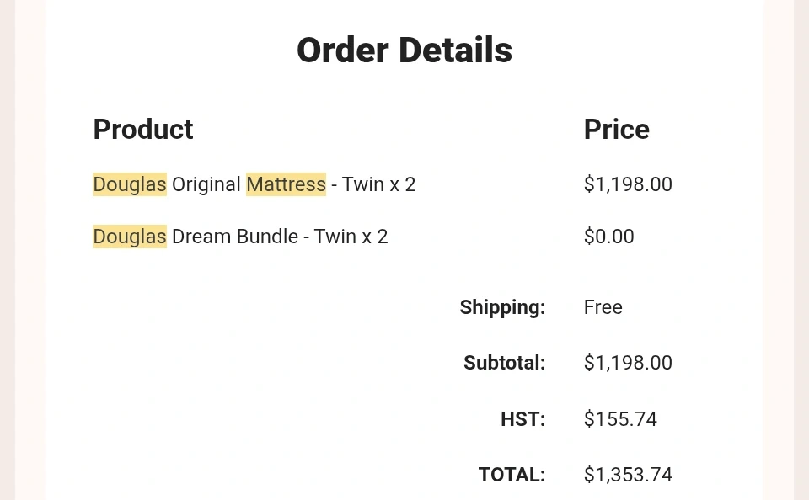Click the word Details in the heading
809x500 pixels.
point(455,51)
